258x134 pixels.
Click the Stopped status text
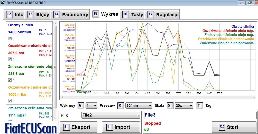(x=153, y=123)
